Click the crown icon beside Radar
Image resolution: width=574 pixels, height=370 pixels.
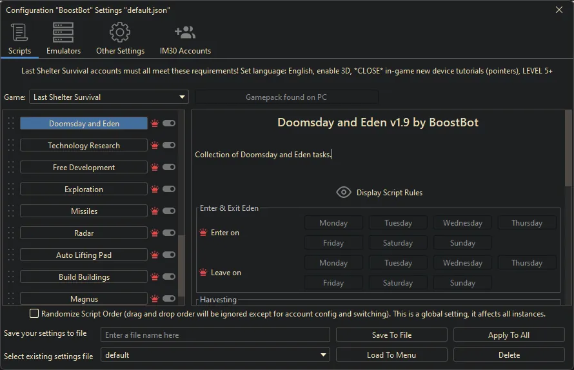tap(155, 233)
